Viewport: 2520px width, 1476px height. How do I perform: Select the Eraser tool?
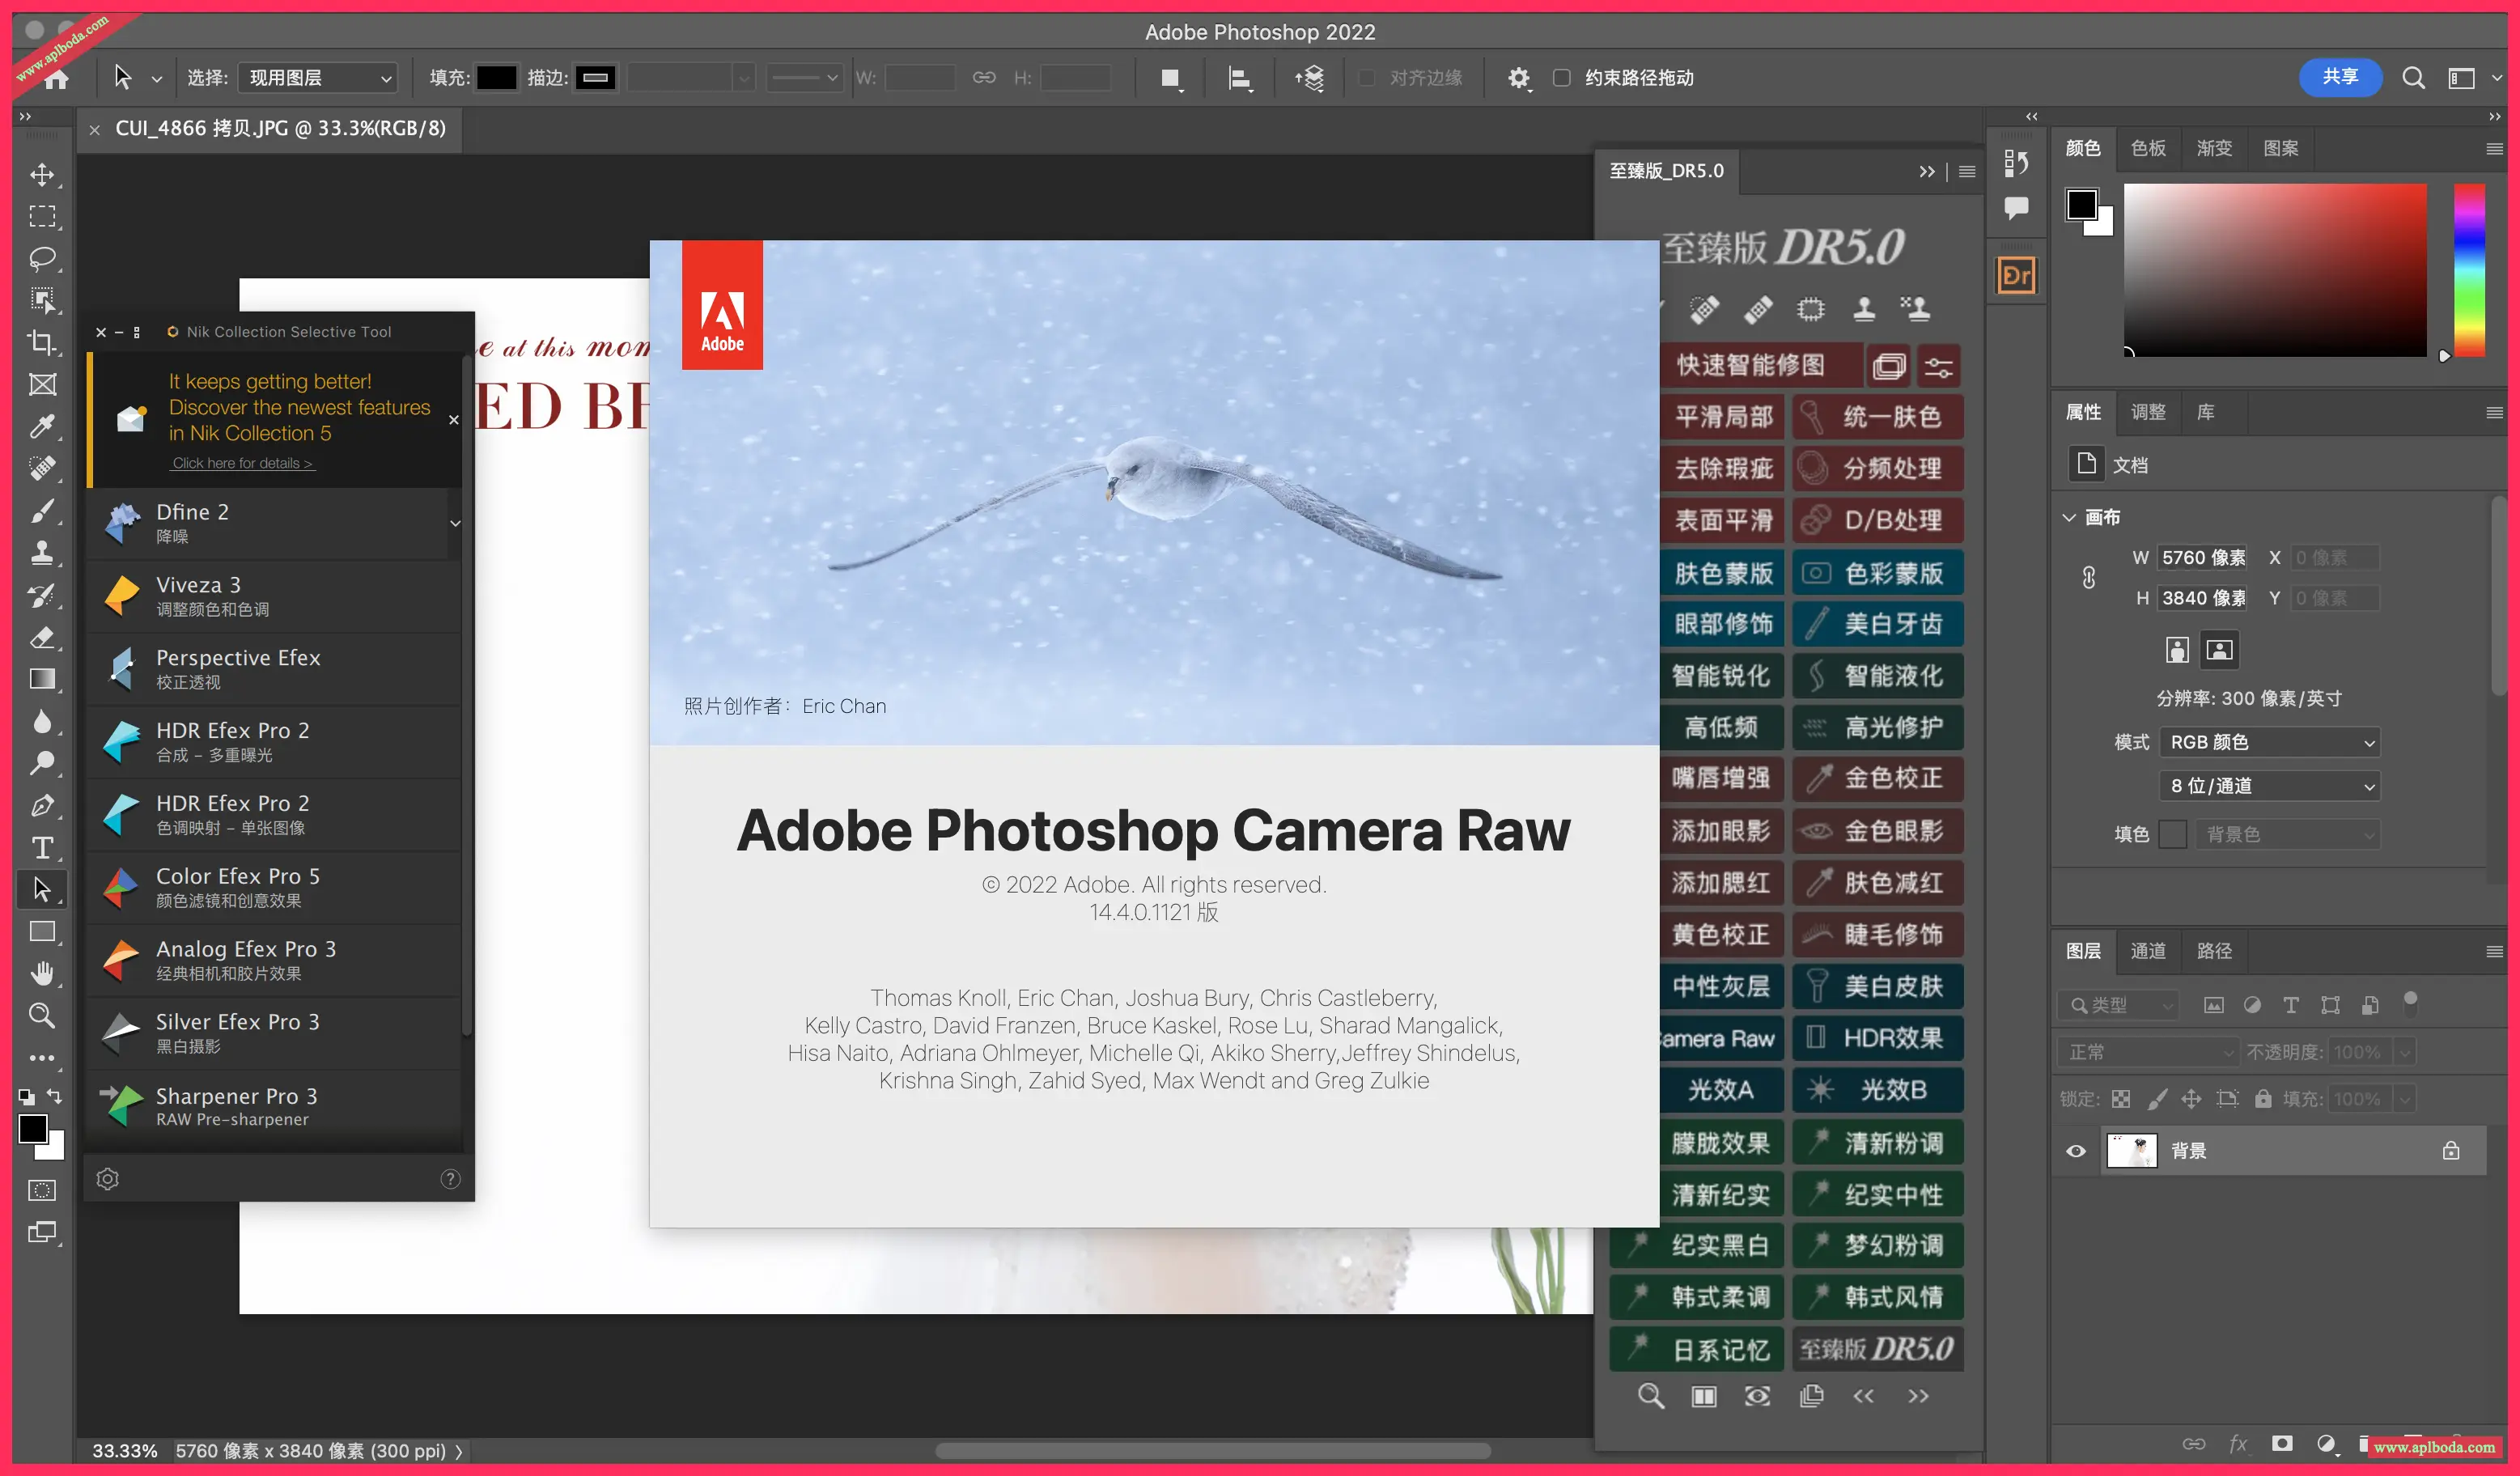[x=42, y=636]
